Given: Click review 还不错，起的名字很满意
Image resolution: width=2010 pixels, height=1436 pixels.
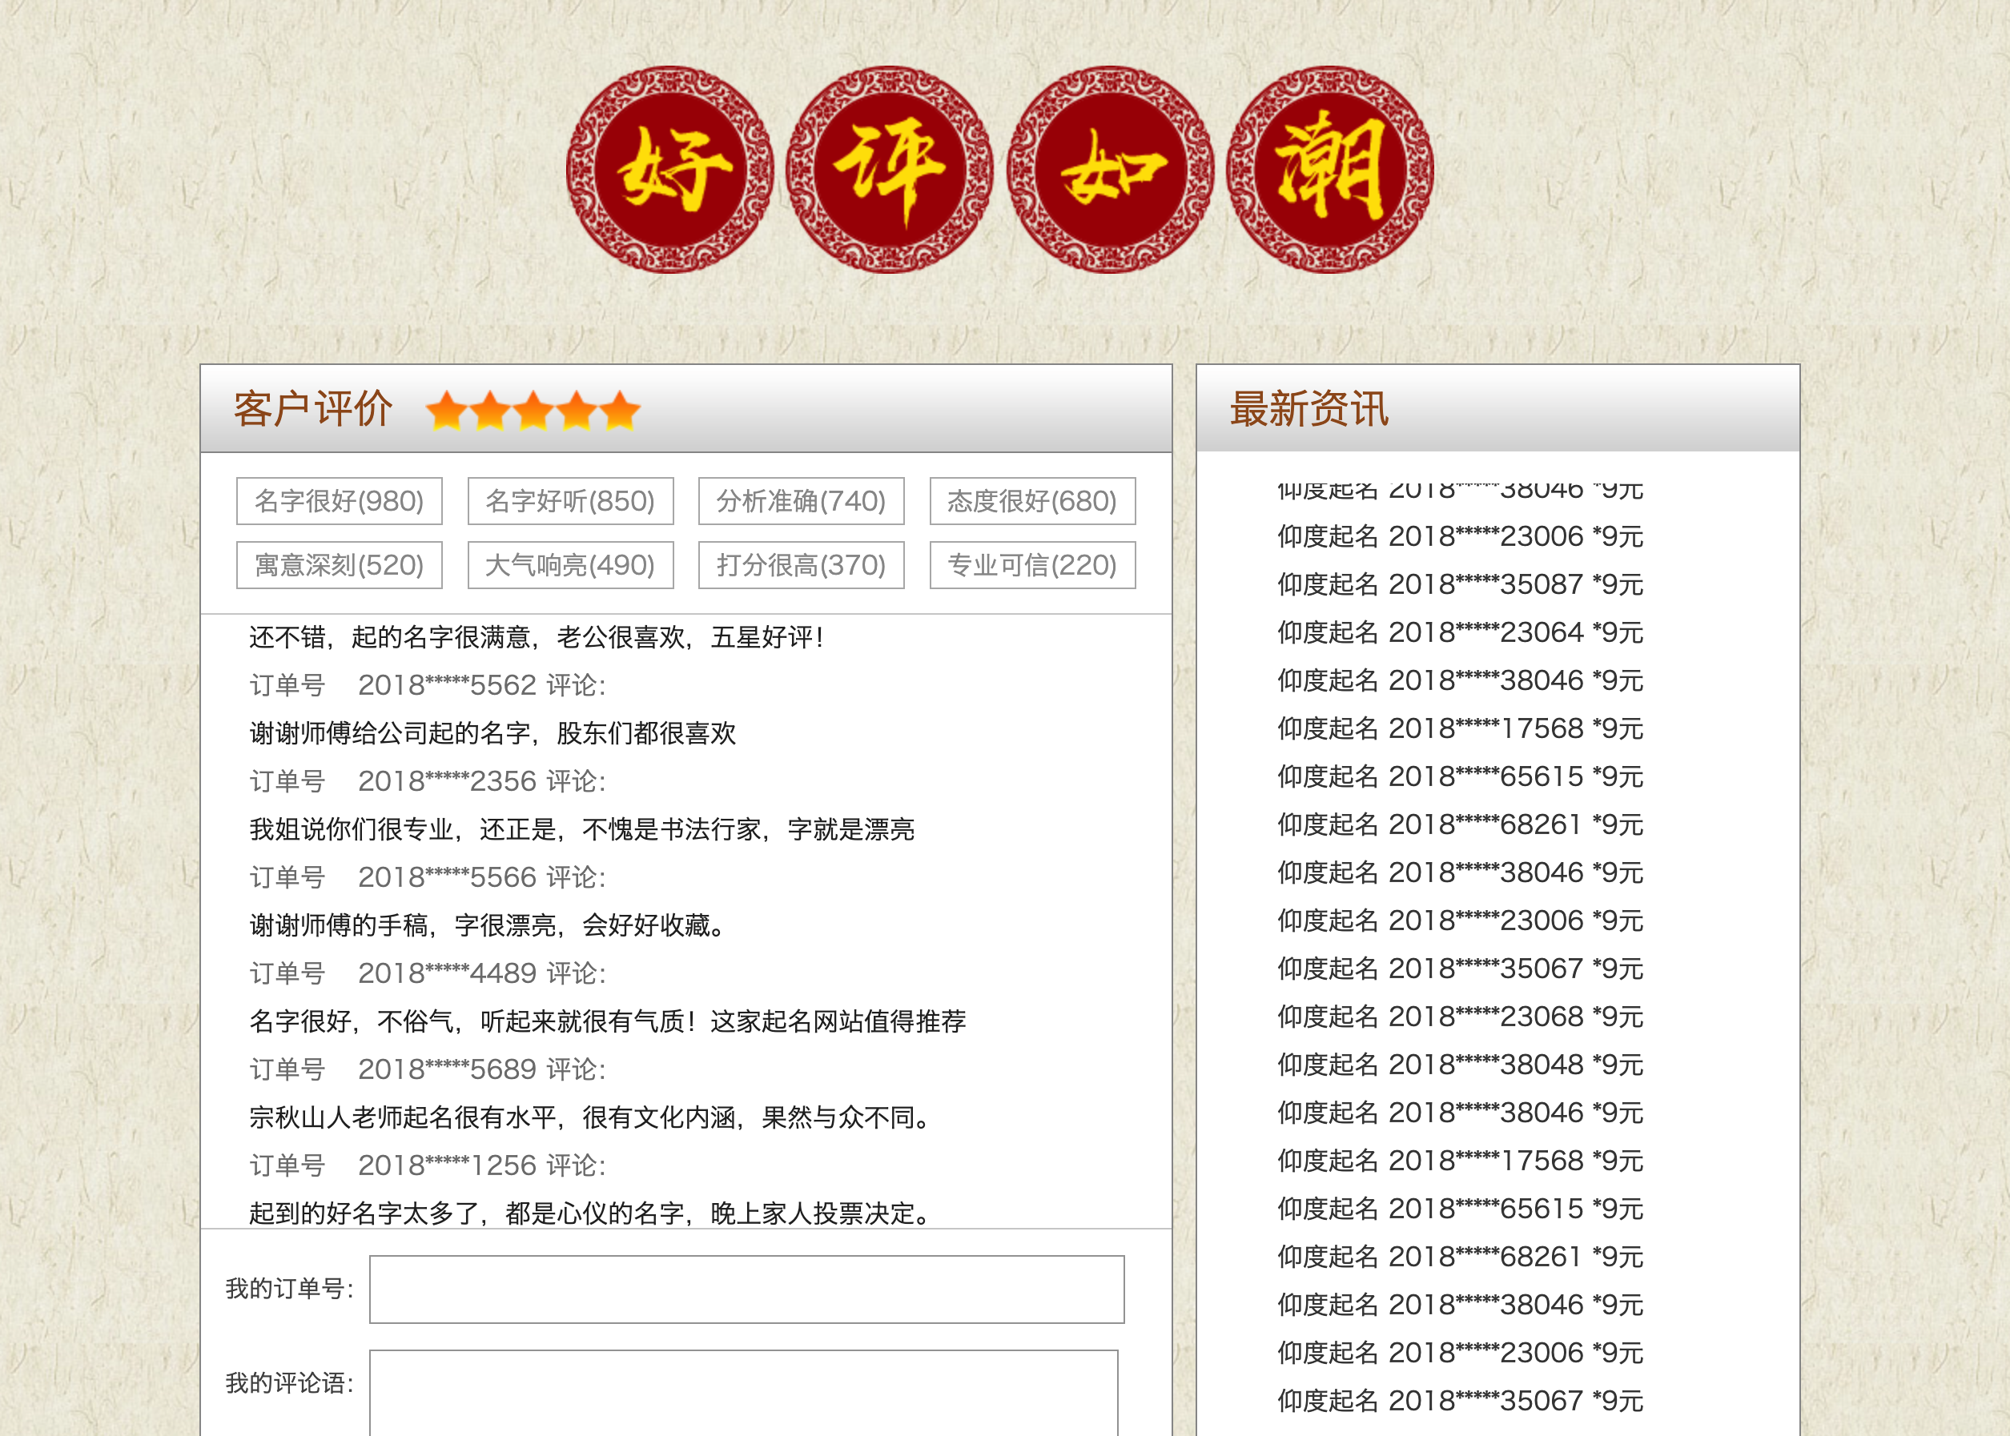Looking at the screenshot, I should [x=537, y=637].
